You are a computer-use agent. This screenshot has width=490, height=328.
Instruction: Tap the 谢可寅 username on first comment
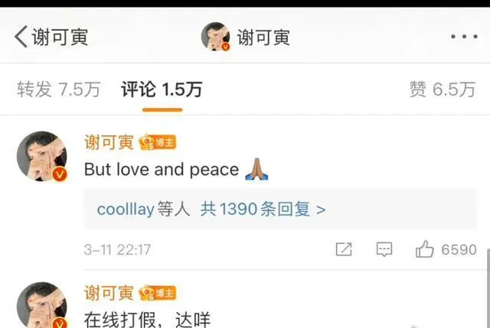(x=109, y=143)
